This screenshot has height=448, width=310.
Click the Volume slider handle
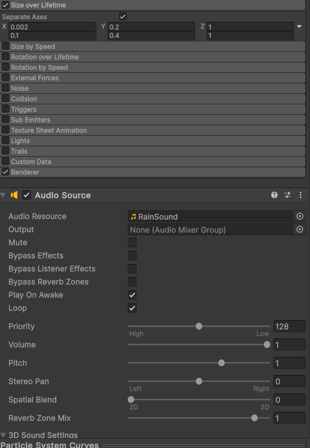click(267, 345)
